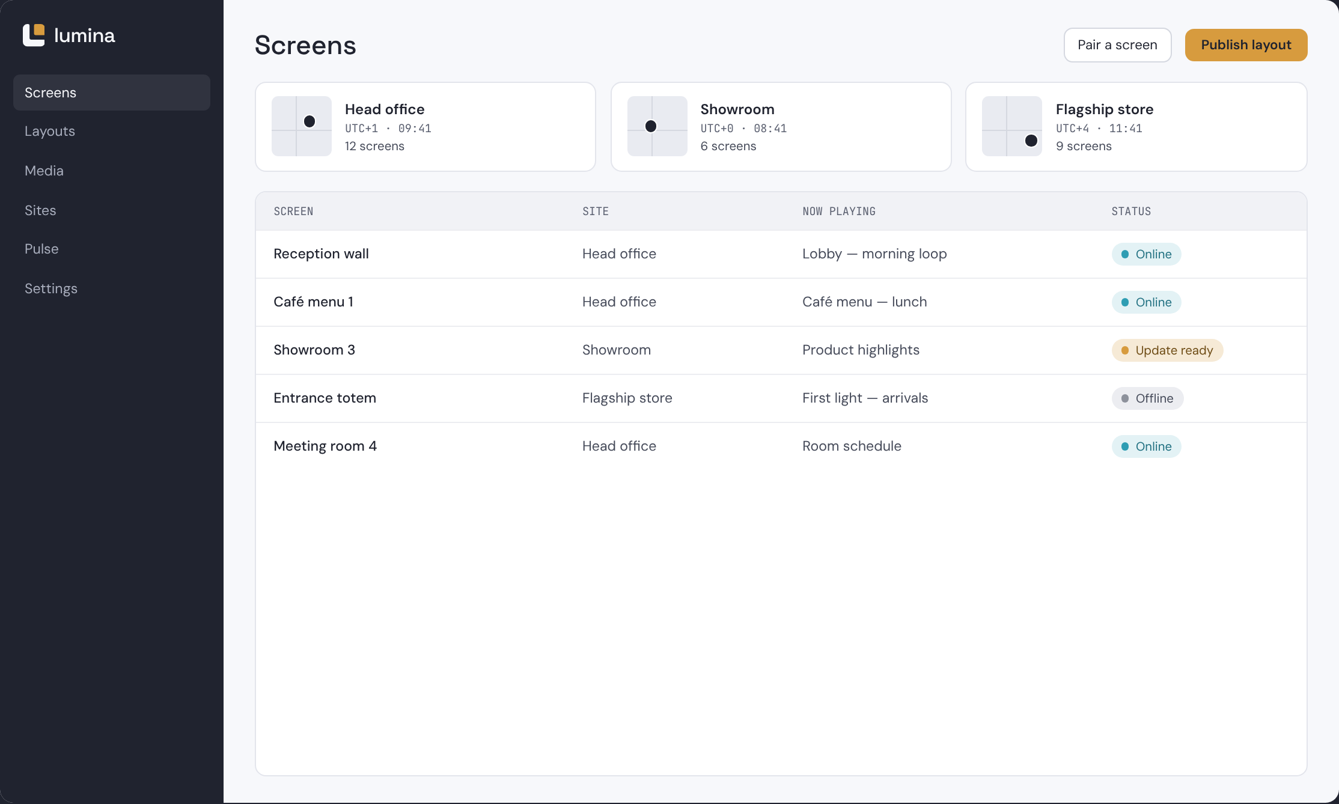The width and height of the screenshot is (1339, 804).
Task: Open the Entrance totem screen row
Action: coord(781,398)
